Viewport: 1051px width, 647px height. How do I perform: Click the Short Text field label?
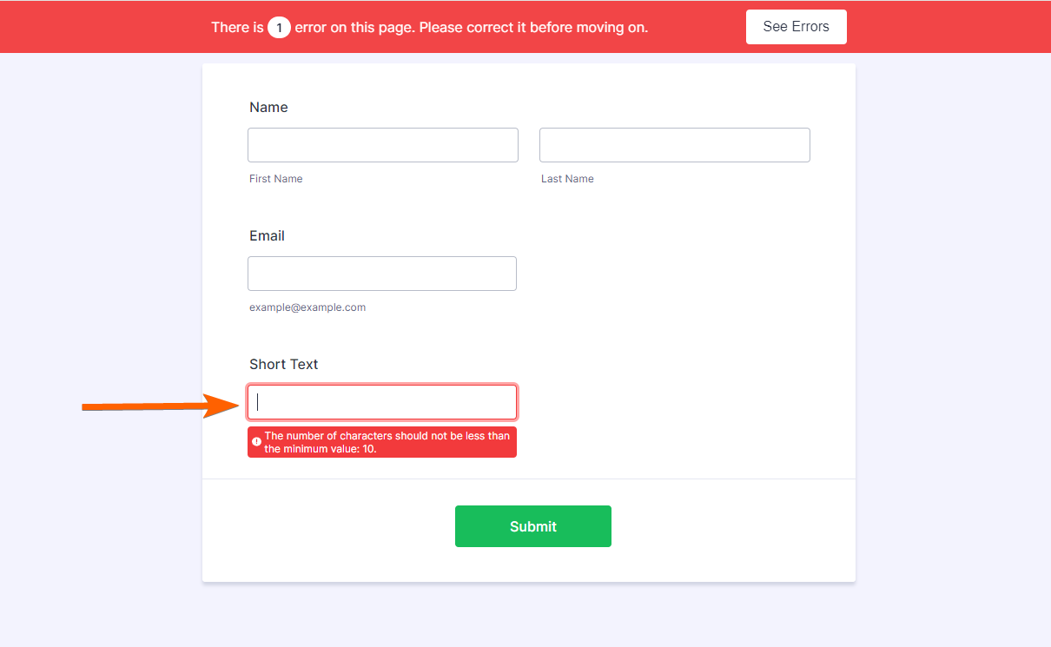[x=283, y=365]
